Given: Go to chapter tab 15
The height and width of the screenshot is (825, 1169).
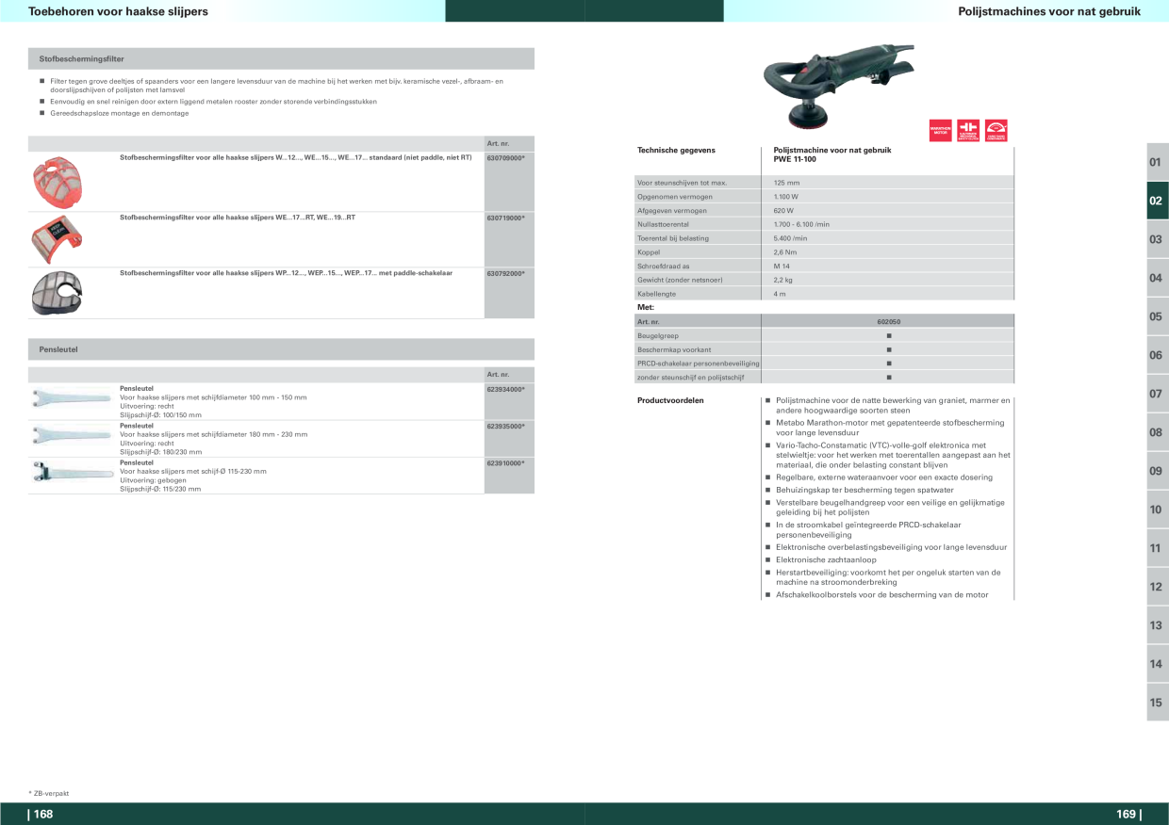Looking at the screenshot, I should [1157, 703].
